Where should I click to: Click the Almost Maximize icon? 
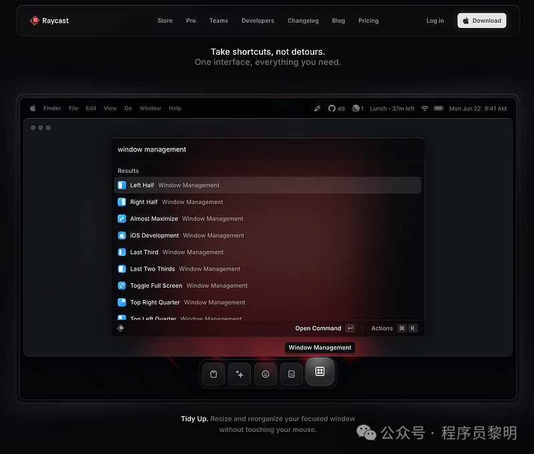click(x=122, y=219)
